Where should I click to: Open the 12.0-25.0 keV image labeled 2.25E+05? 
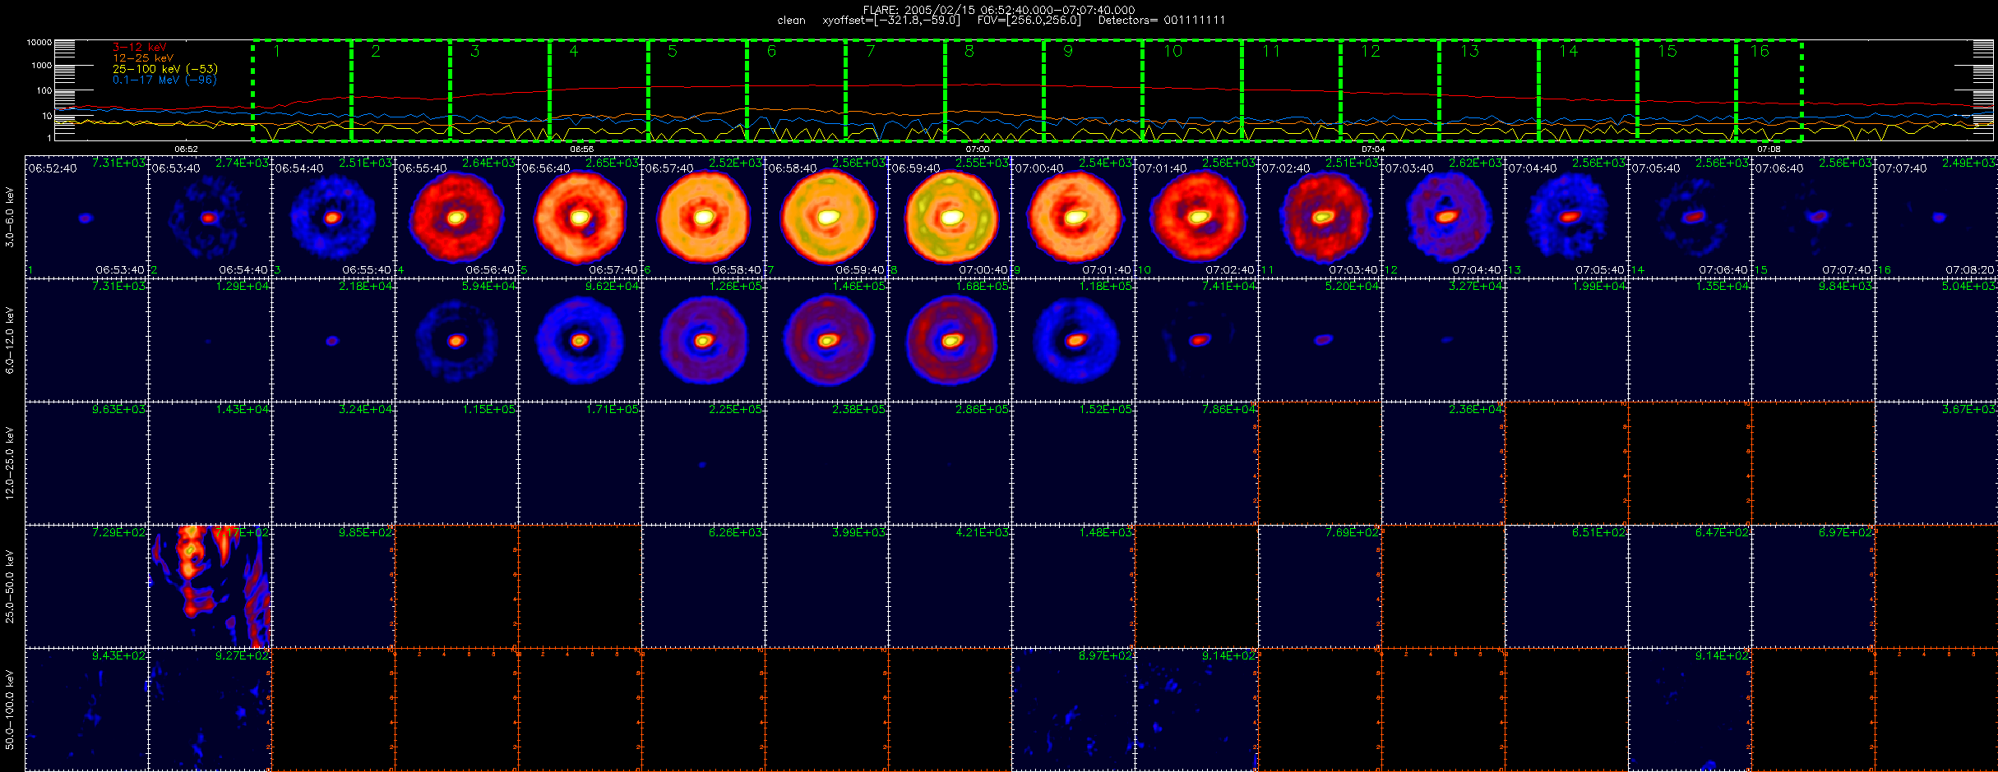pos(703,463)
